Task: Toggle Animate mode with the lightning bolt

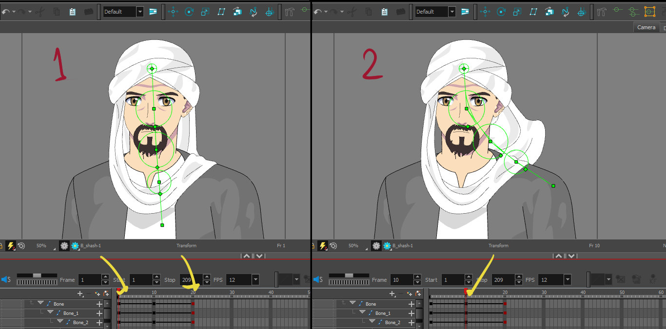Action: click(12, 246)
